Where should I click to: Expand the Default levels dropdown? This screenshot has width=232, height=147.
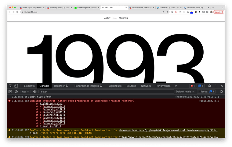point(185,91)
